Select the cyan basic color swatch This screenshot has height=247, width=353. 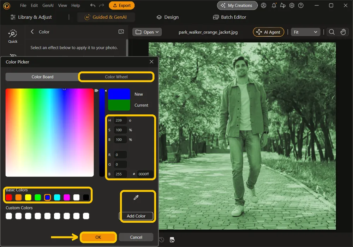57,197
